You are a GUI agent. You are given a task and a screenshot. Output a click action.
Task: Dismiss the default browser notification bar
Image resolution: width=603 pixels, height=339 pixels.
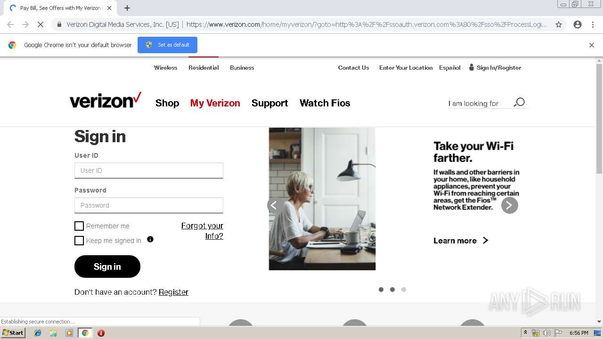[x=592, y=45]
